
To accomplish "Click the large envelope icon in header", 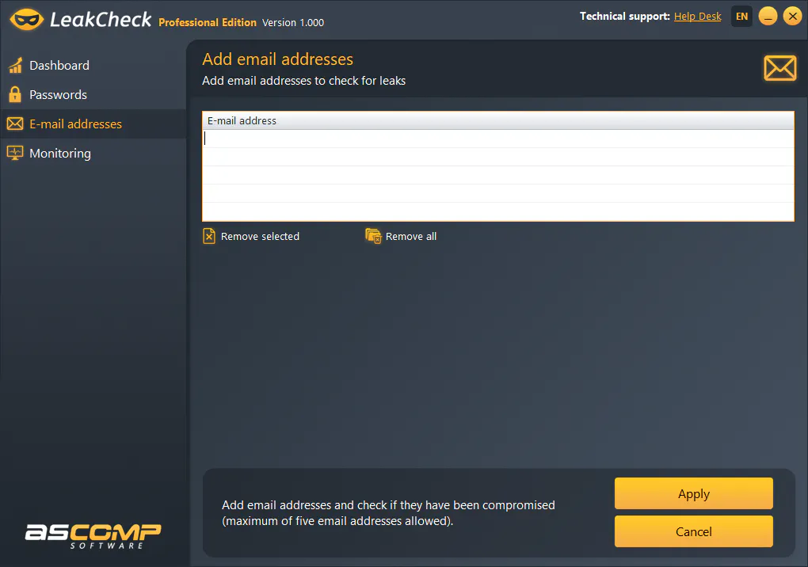I will point(779,68).
